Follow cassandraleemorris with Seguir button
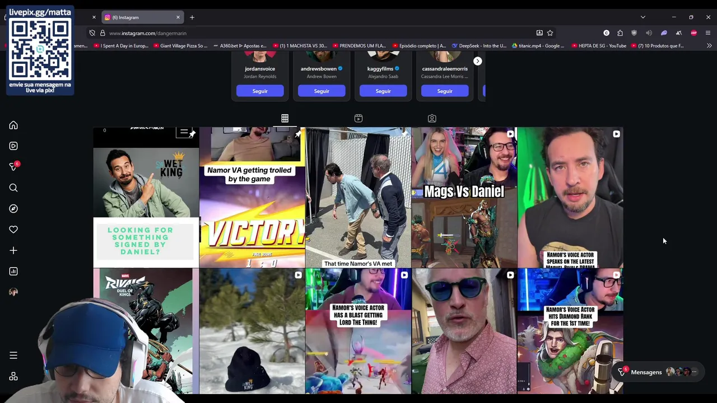 (445, 91)
